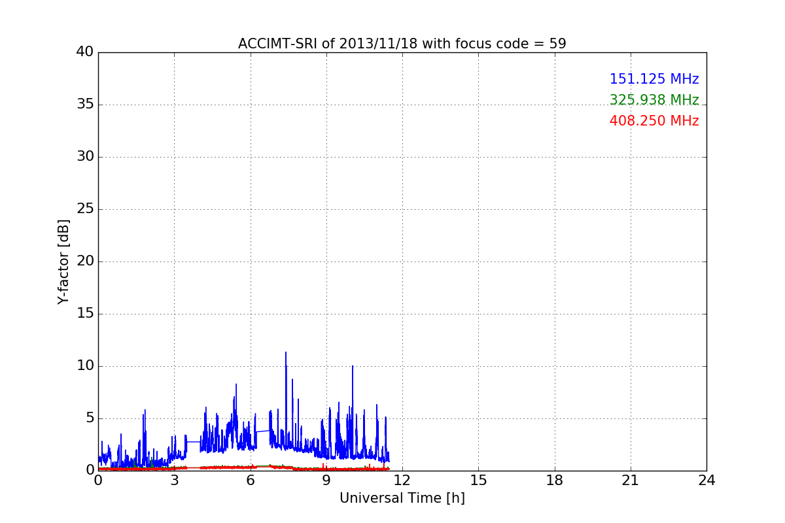Click the x-axis tick label '6'
The image size is (785, 523).
pos(250,481)
